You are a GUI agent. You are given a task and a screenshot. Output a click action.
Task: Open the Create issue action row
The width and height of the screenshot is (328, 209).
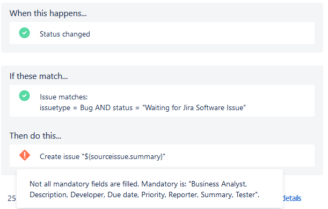162,156
